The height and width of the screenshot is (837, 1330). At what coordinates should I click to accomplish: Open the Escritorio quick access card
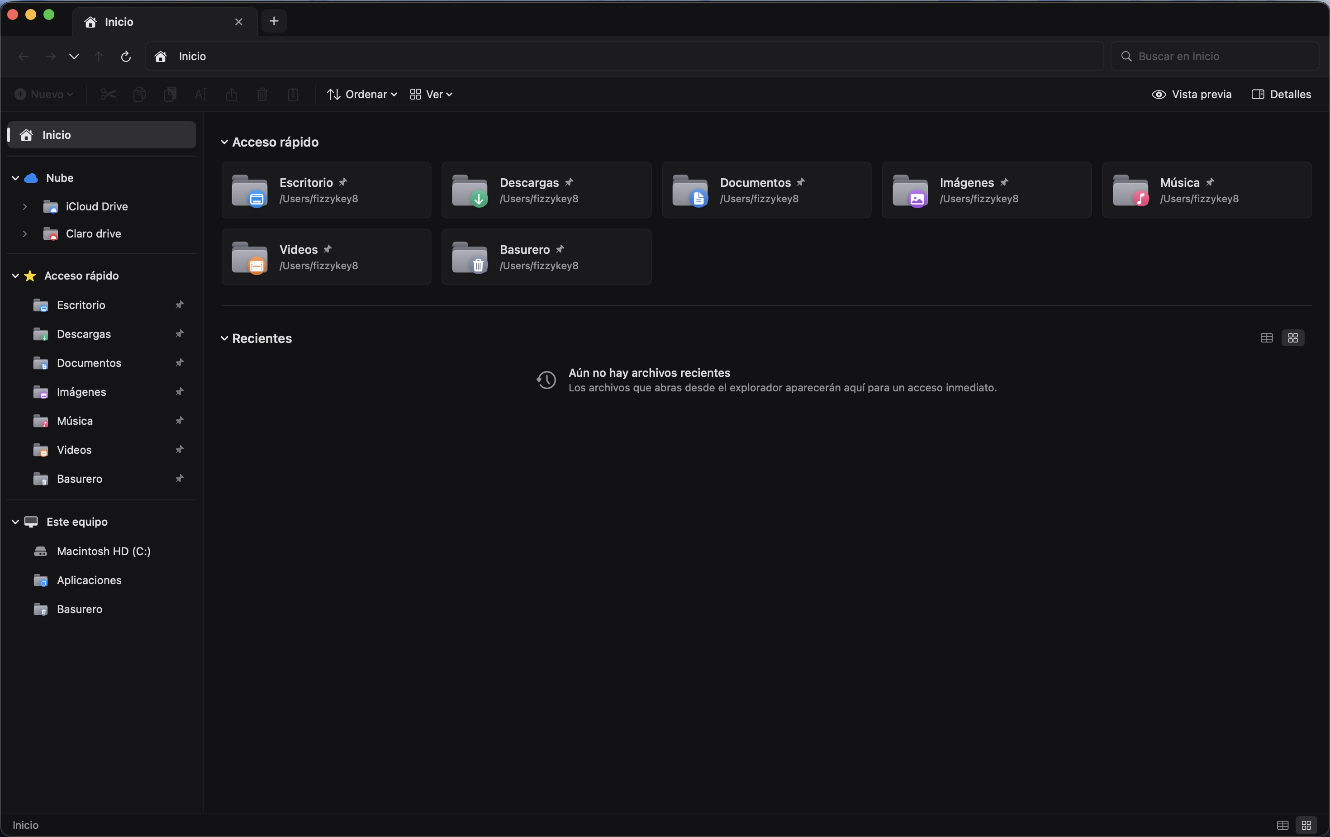[x=327, y=190]
